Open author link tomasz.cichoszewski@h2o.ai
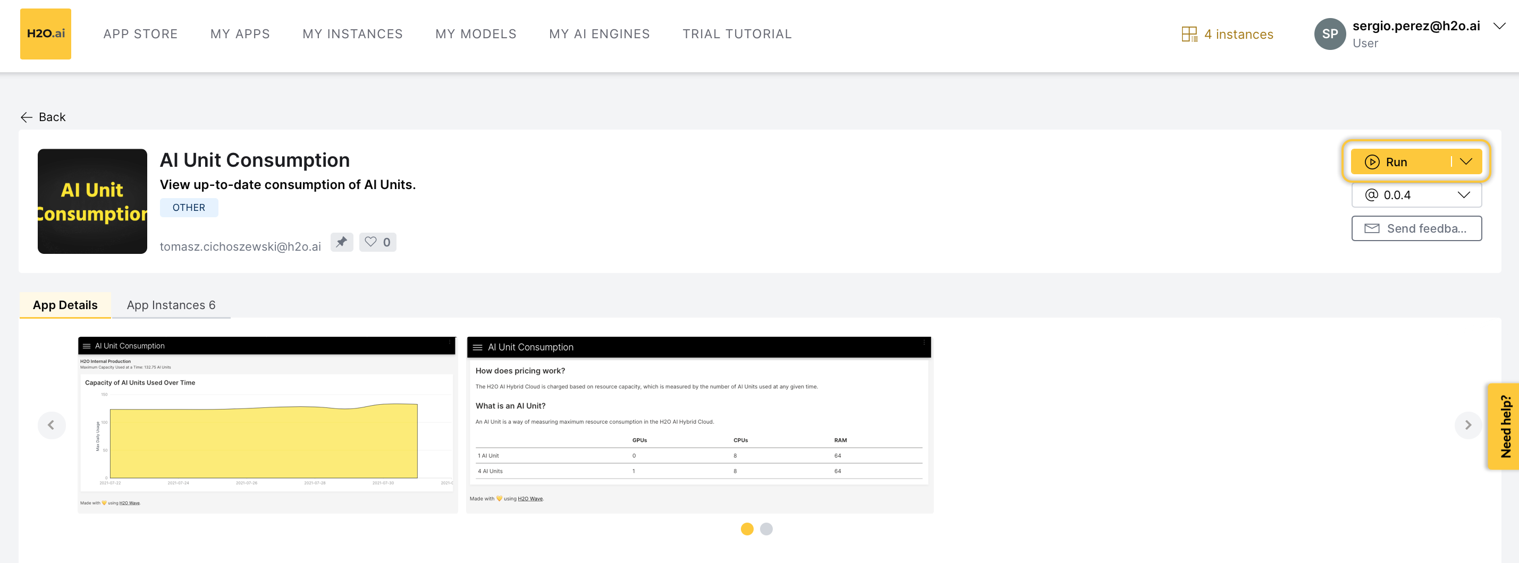Image resolution: width=1519 pixels, height=563 pixels. [241, 246]
